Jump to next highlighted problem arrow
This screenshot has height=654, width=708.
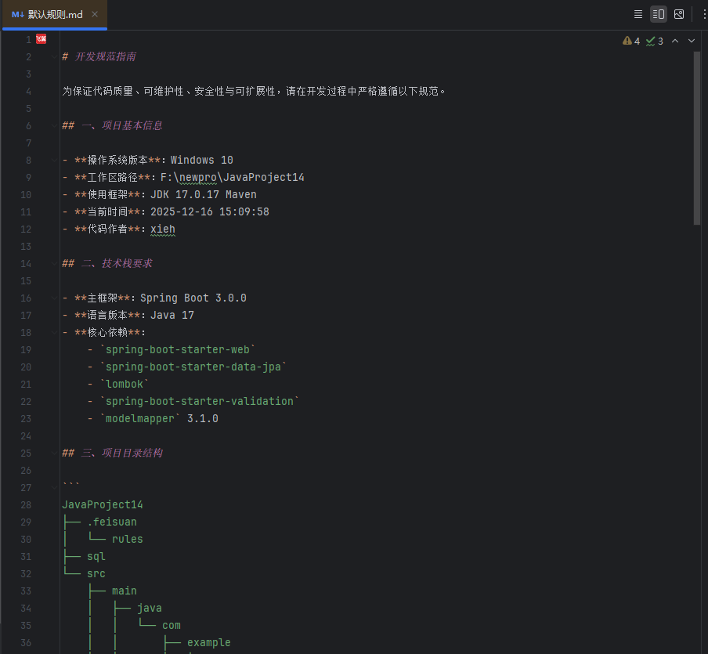tap(691, 41)
